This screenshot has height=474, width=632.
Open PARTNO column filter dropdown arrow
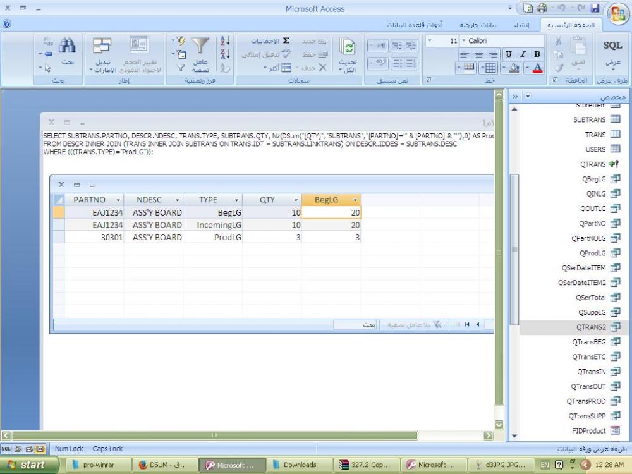[x=118, y=200]
